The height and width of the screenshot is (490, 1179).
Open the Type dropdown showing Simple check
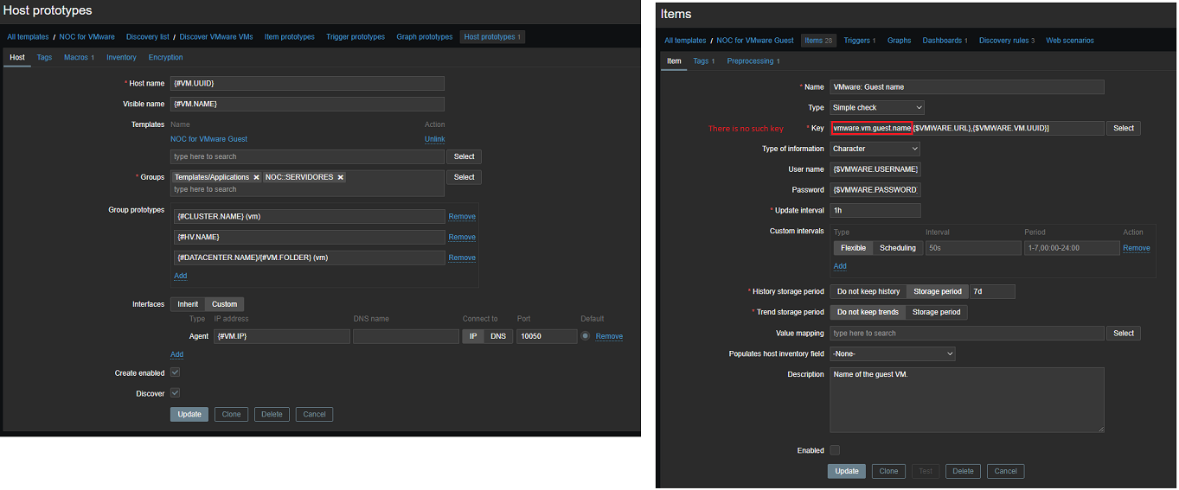876,107
